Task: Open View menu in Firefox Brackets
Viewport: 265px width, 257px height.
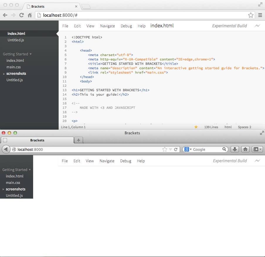Action: pos(90,161)
